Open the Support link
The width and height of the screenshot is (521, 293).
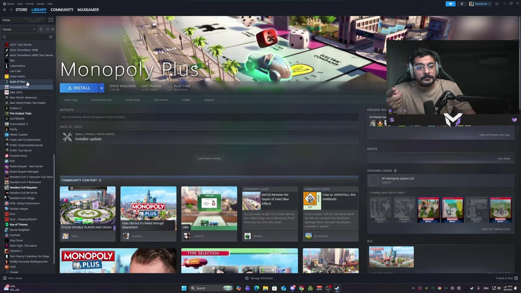209,100
